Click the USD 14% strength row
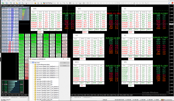The width and height of the screenshot is (174, 101). tap(13, 92)
